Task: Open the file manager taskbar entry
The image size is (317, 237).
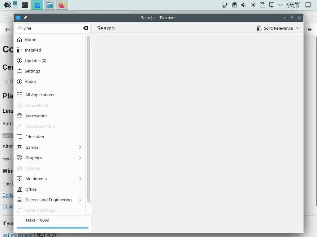Action: 49,5
